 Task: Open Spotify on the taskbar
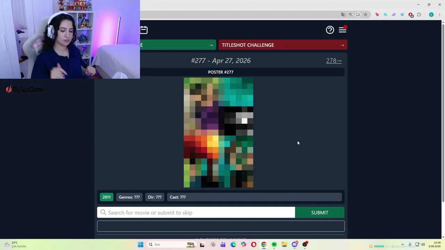[x=274, y=245]
